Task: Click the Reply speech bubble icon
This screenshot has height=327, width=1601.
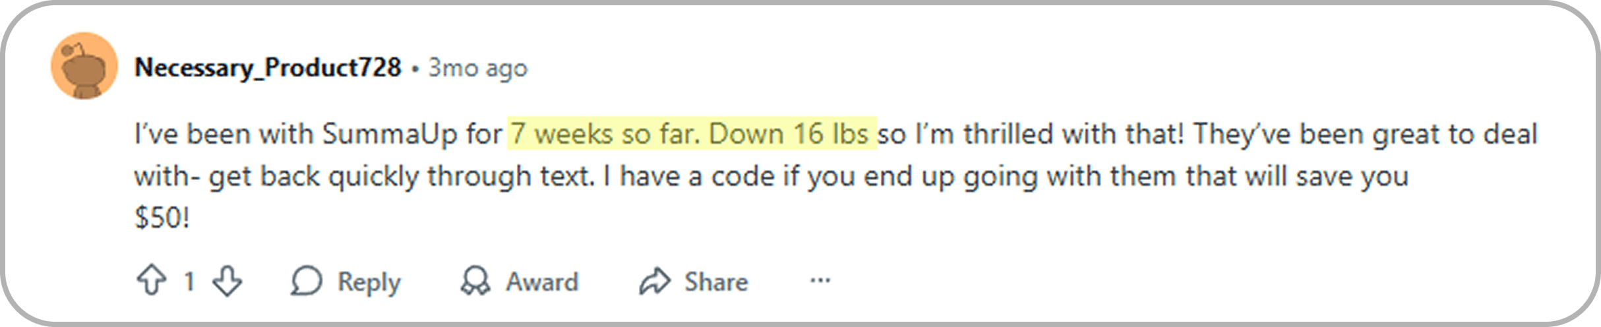Action: [307, 282]
